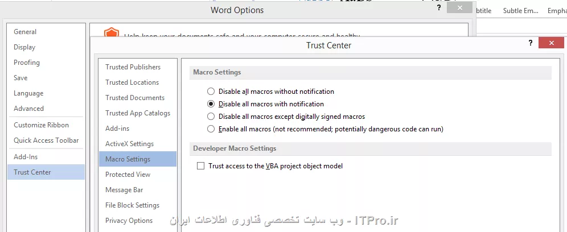Open Save in Word Options

point(46,78)
